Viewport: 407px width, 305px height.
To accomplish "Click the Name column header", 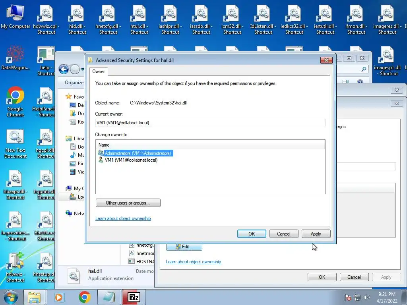I will pos(210,145).
